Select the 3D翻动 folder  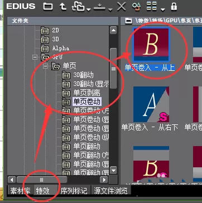click(x=83, y=75)
